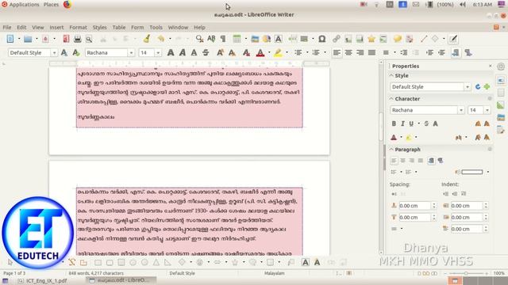Open the Table menu
508x285 pixels.
tap(119, 28)
